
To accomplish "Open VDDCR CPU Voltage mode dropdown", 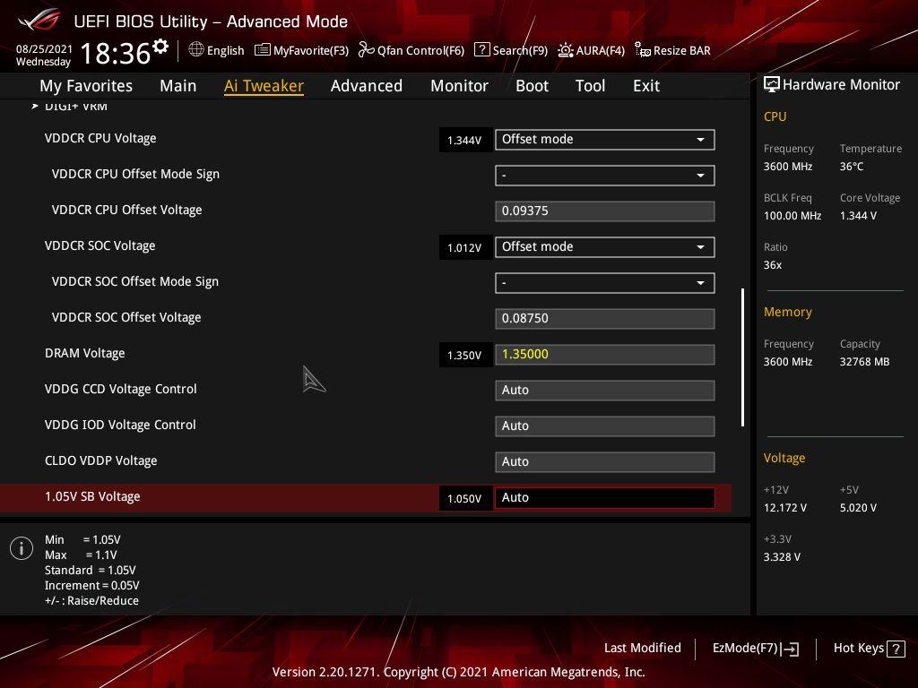I will click(605, 140).
